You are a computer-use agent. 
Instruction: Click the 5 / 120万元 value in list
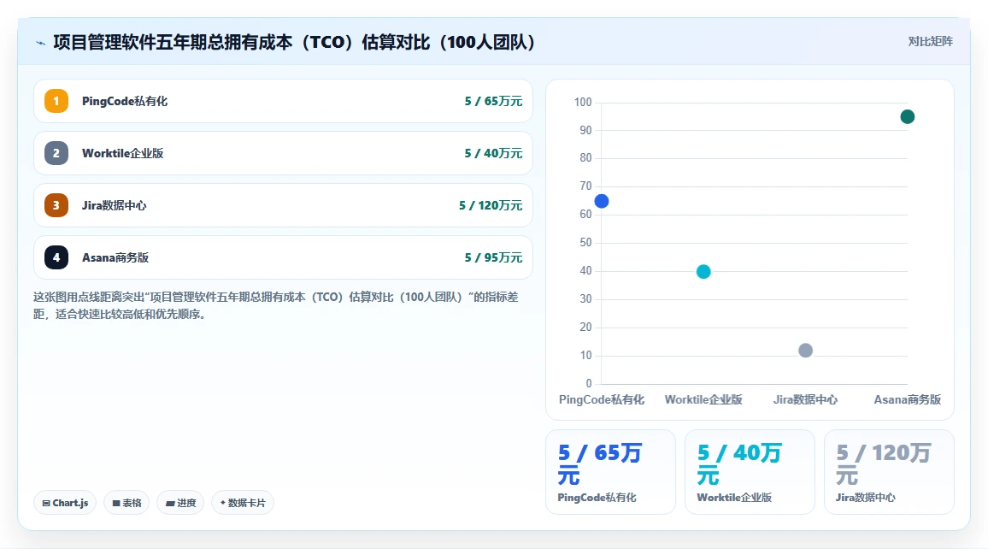[x=491, y=205]
